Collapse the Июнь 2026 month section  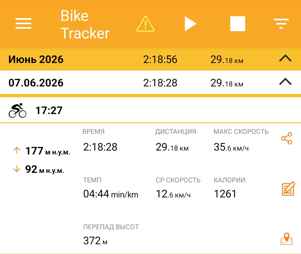pyautogui.click(x=285, y=58)
